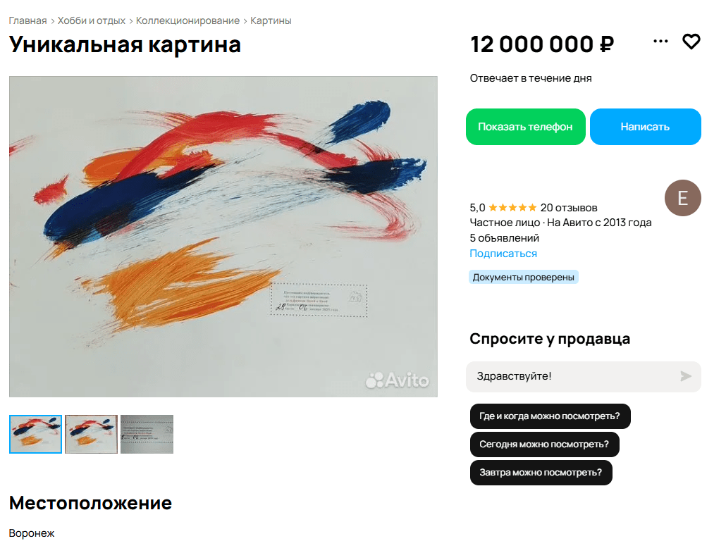The width and height of the screenshot is (726, 541).
Task: Click the five-star seller rating
Action: tap(512, 207)
